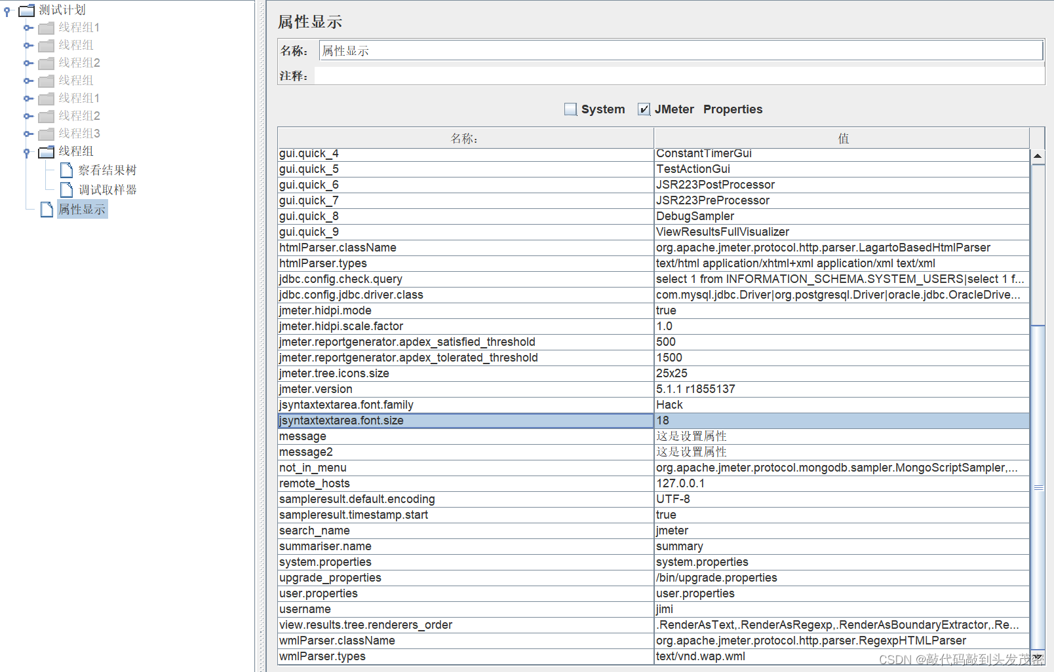Enable the System properties checkbox
This screenshot has width=1054, height=672.
tap(571, 109)
